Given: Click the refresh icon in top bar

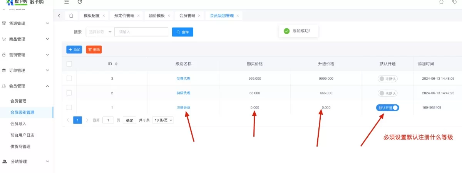Looking at the screenshot, I should 80,2.
